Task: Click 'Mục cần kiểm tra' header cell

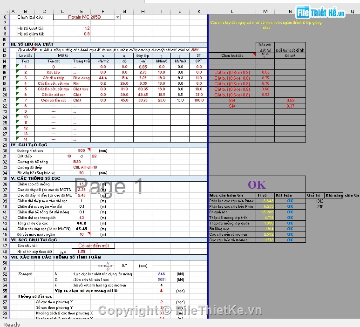Action: click(x=232, y=195)
